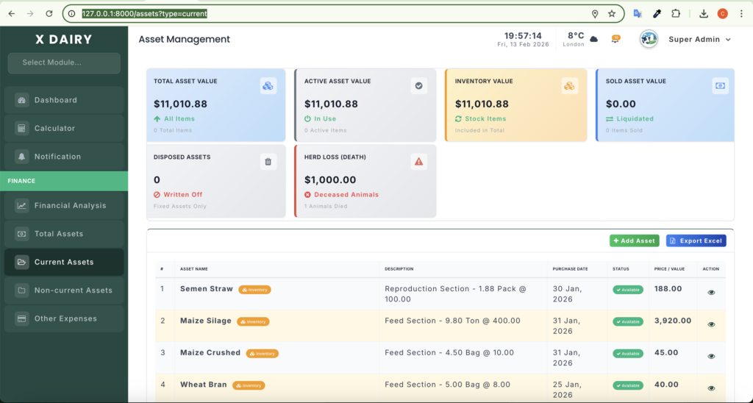Click the trash icon on Disposed Assets card
This screenshot has width=753, height=403.
[x=268, y=162]
